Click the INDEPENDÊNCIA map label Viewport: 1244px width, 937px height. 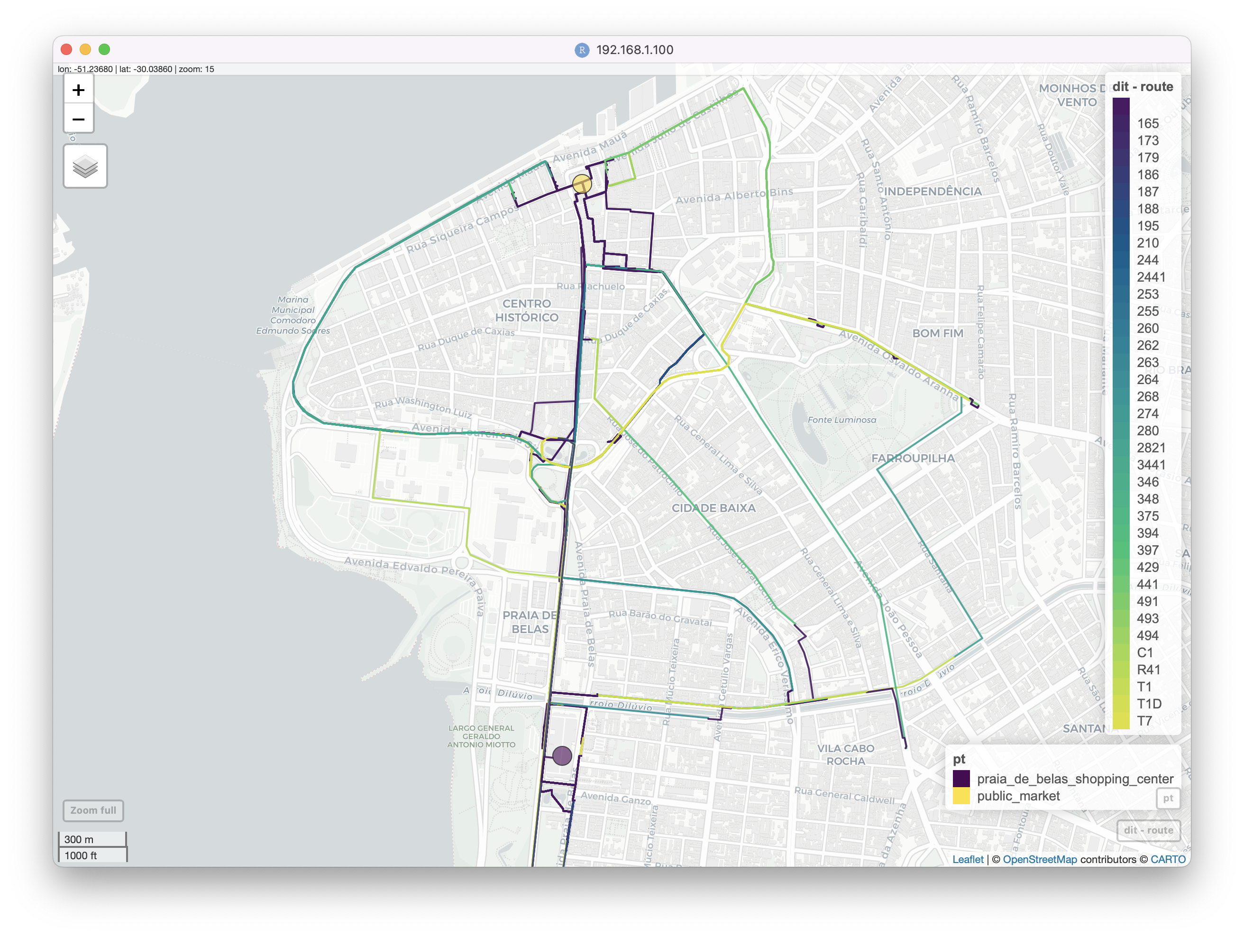pos(933,191)
